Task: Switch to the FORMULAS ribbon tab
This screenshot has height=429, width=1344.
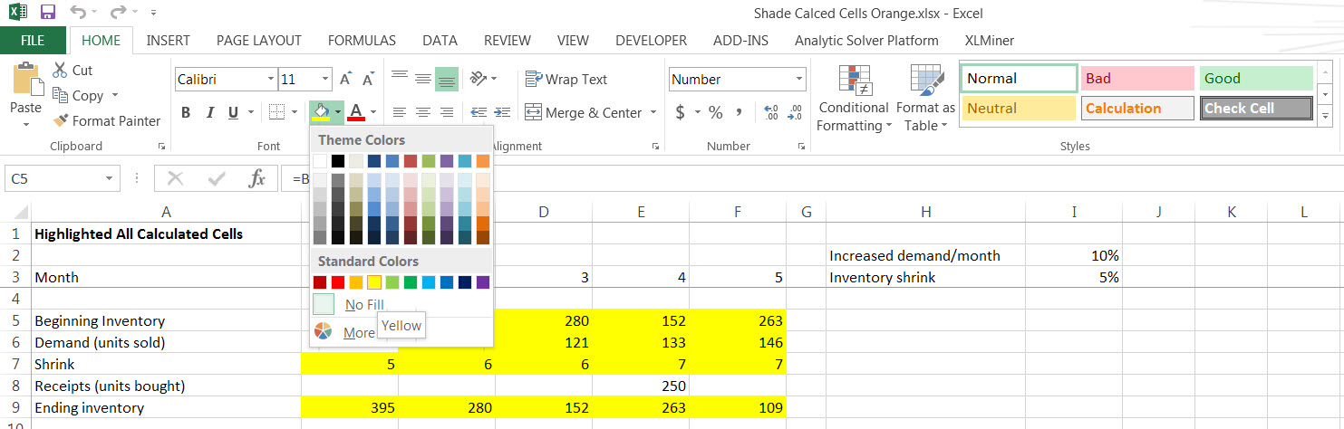Action: (362, 41)
